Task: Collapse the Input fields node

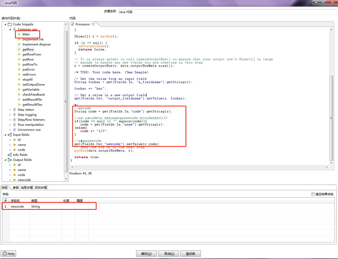Action: [5, 135]
